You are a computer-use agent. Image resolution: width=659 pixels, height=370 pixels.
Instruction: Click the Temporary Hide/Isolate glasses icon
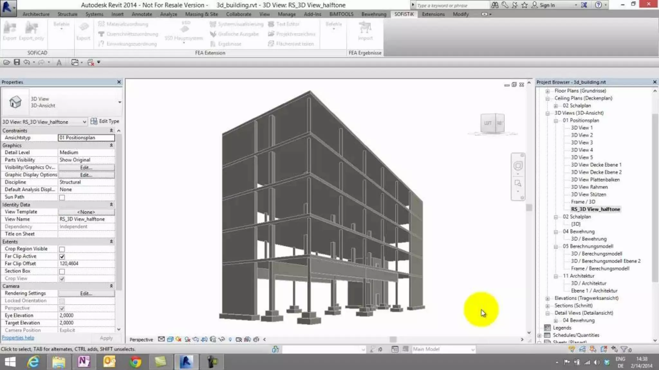221,339
